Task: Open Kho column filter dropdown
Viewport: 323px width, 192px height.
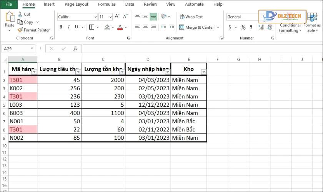Action: (204, 72)
